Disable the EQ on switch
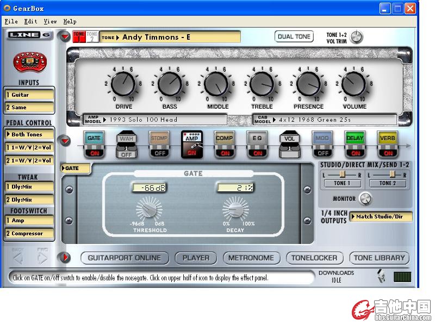Viewport: 435px width, 326px height. pyautogui.click(x=257, y=153)
